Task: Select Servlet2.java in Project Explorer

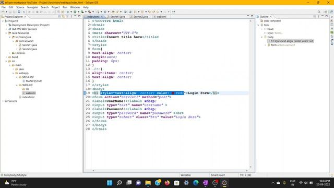Action: 29,49
